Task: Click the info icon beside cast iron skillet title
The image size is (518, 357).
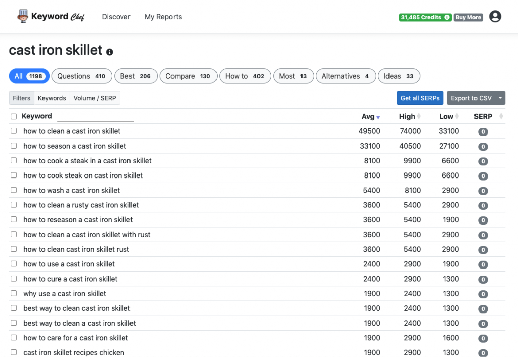Action: tap(110, 52)
